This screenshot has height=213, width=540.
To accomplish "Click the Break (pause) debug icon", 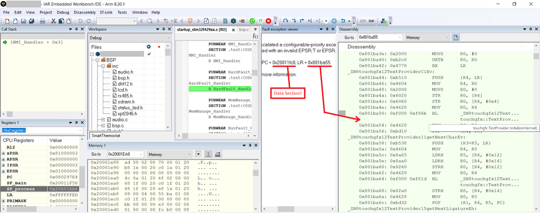I will [334, 21].
